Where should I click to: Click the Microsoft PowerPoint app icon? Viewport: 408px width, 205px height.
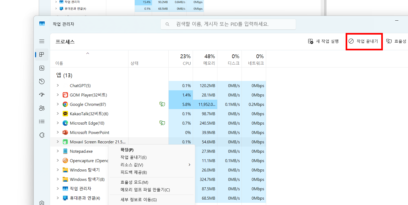click(x=65, y=132)
